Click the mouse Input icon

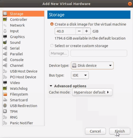click(5, 31)
